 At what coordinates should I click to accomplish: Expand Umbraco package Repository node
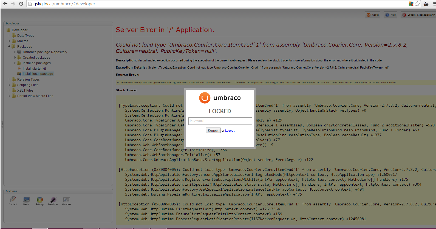click(x=15, y=52)
